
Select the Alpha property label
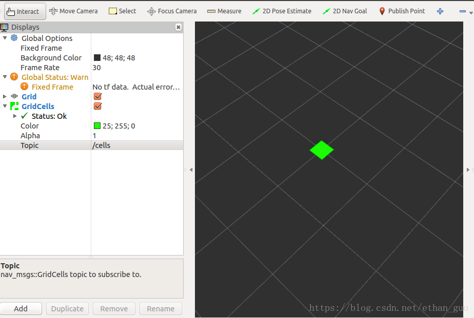(x=30, y=136)
